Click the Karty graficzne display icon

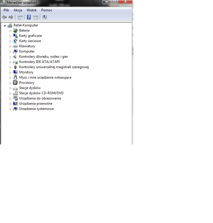pyautogui.click(x=15, y=36)
